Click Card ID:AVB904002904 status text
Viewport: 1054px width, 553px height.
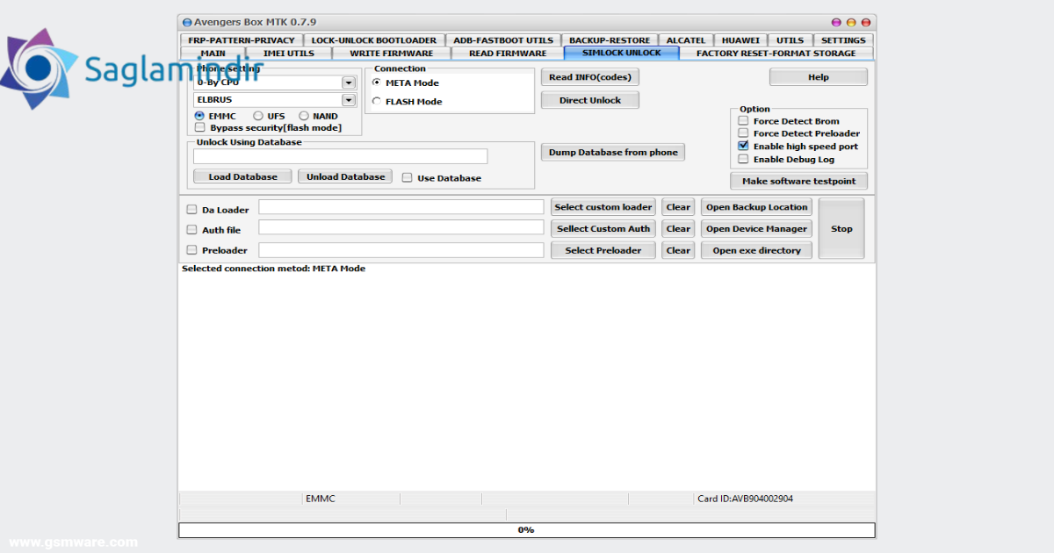(745, 499)
